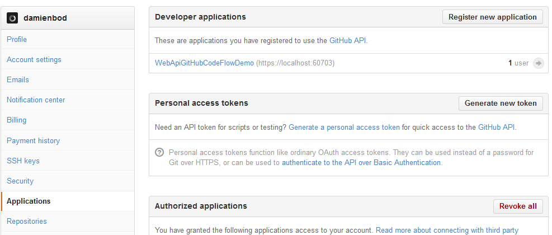
Task: Open authenticate to the API over Basic Authentication link
Action: (361, 162)
